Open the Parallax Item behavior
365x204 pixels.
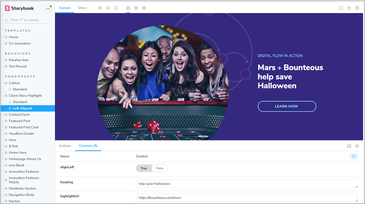pos(19,60)
